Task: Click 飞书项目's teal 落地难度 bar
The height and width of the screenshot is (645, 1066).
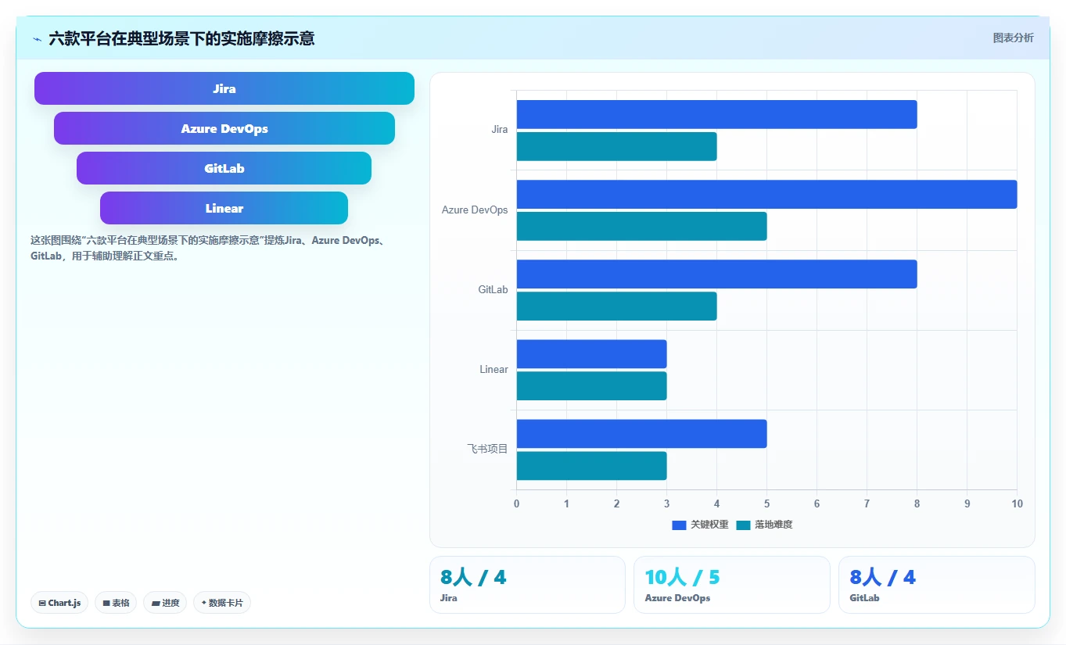Action: tap(591, 465)
